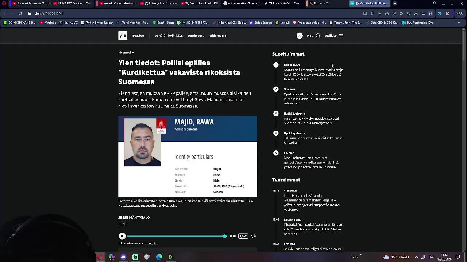Image resolution: width=467 pixels, height=262 pixels.
Task: Open top story about konkurssiin mennyt hirsitalovalmistaja
Action: [x=313, y=74]
